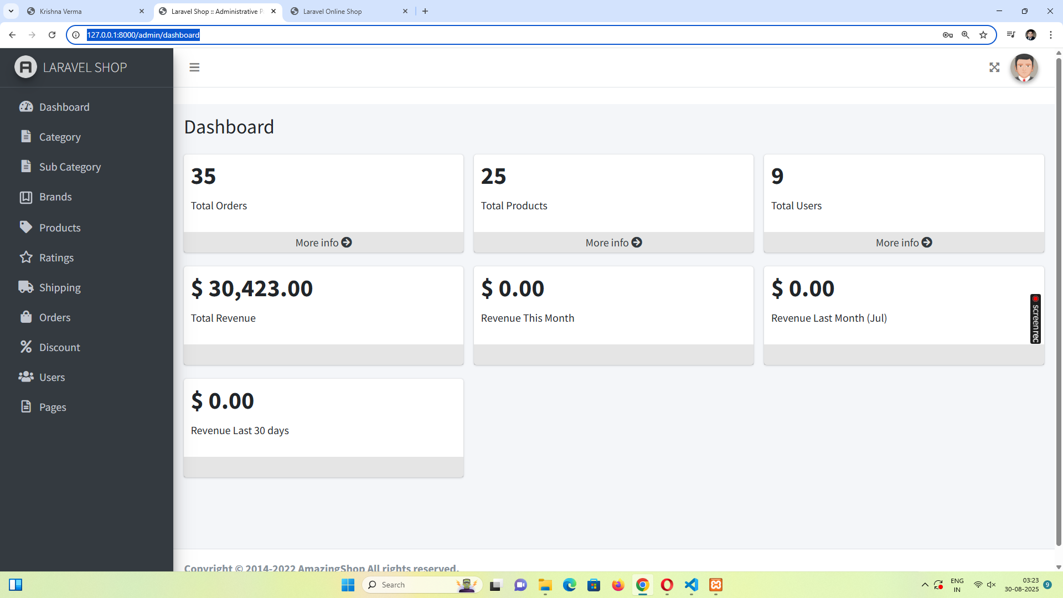Open the media control icon in Chrome toolbar
This screenshot has height=598, width=1063.
1011,35
